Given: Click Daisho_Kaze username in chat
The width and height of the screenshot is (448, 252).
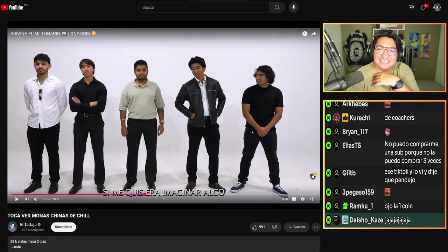Looking at the screenshot, I should point(366,220).
